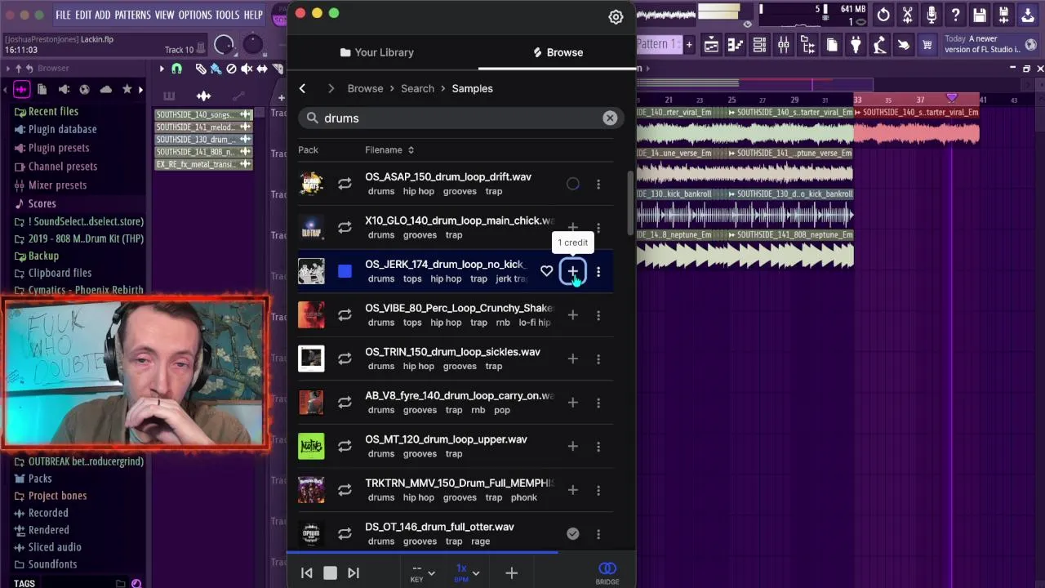The width and height of the screenshot is (1045, 588).
Task: Open the Filename sort dropdown
Action: 389,150
